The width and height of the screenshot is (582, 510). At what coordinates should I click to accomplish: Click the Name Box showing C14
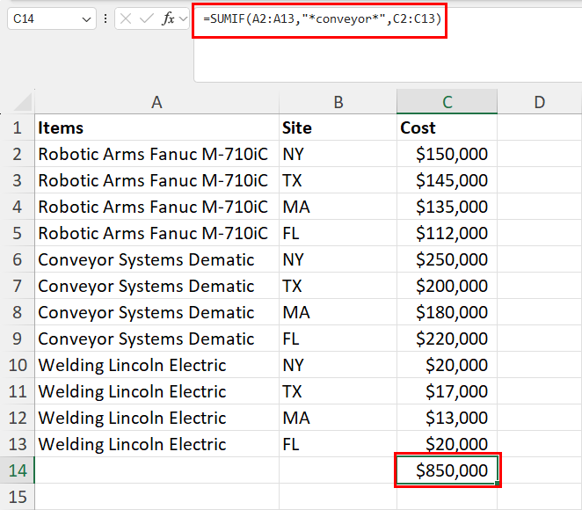pyautogui.click(x=52, y=18)
